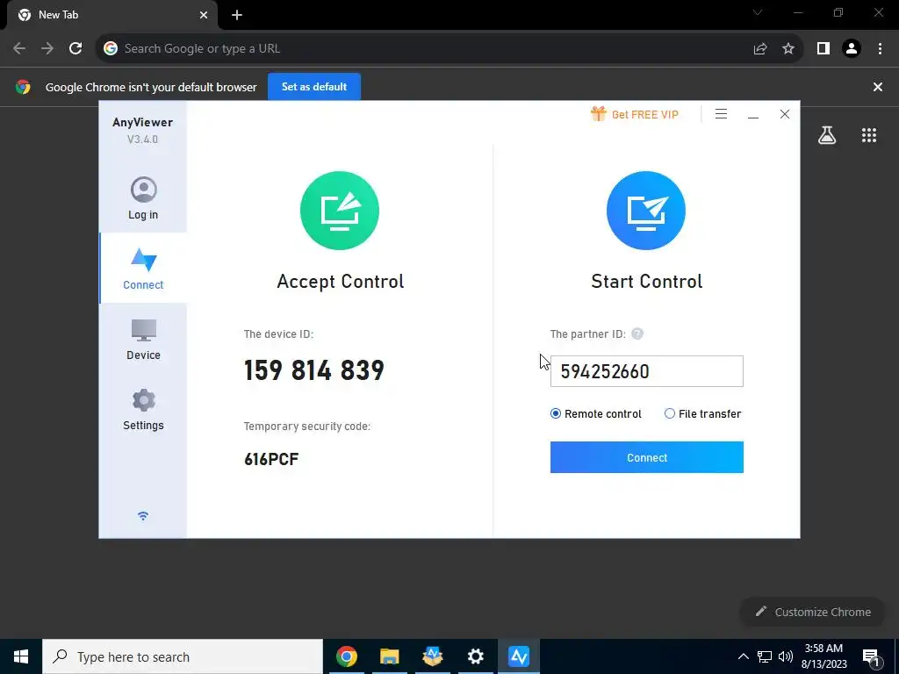Open the AnyViewer hamburger menu

pyautogui.click(x=722, y=114)
